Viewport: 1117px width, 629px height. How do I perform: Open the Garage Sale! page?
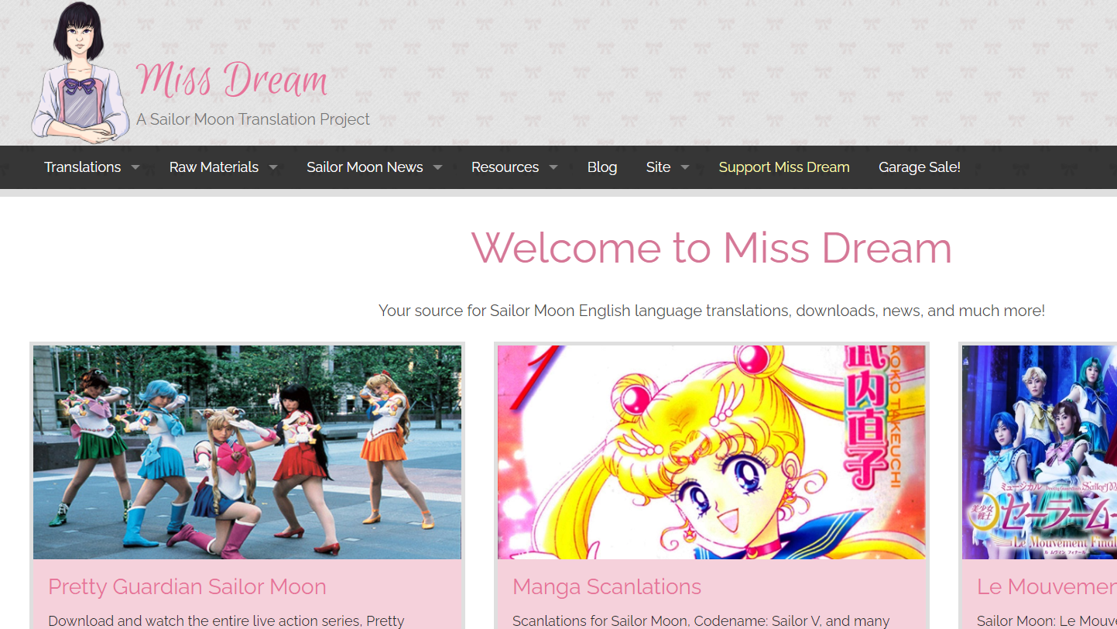click(920, 167)
